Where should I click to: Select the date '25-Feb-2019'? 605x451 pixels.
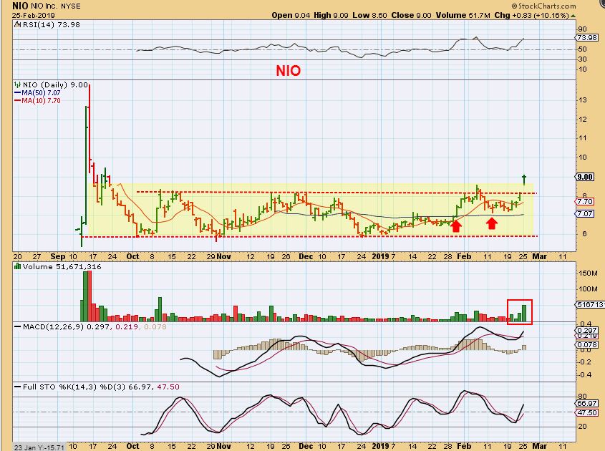(x=34, y=16)
